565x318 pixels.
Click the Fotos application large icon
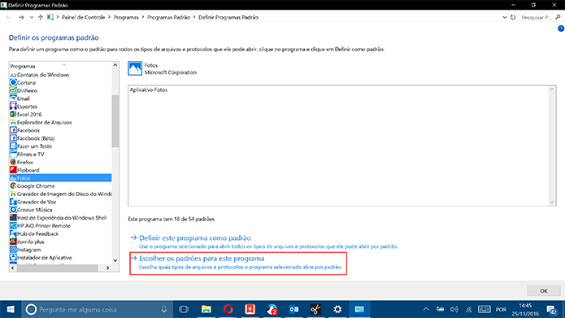pyautogui.click(x=135, y=68)
